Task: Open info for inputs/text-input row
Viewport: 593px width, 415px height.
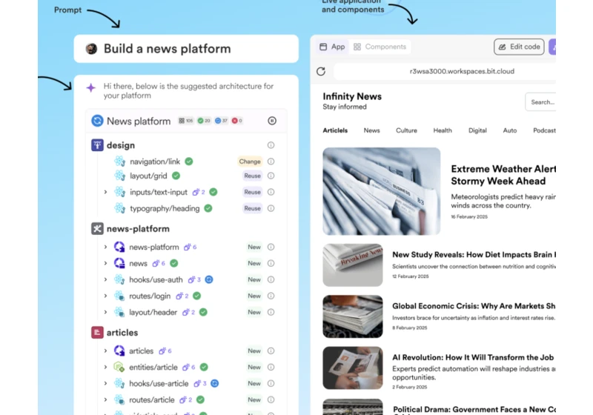Action: tap(271, 192)
